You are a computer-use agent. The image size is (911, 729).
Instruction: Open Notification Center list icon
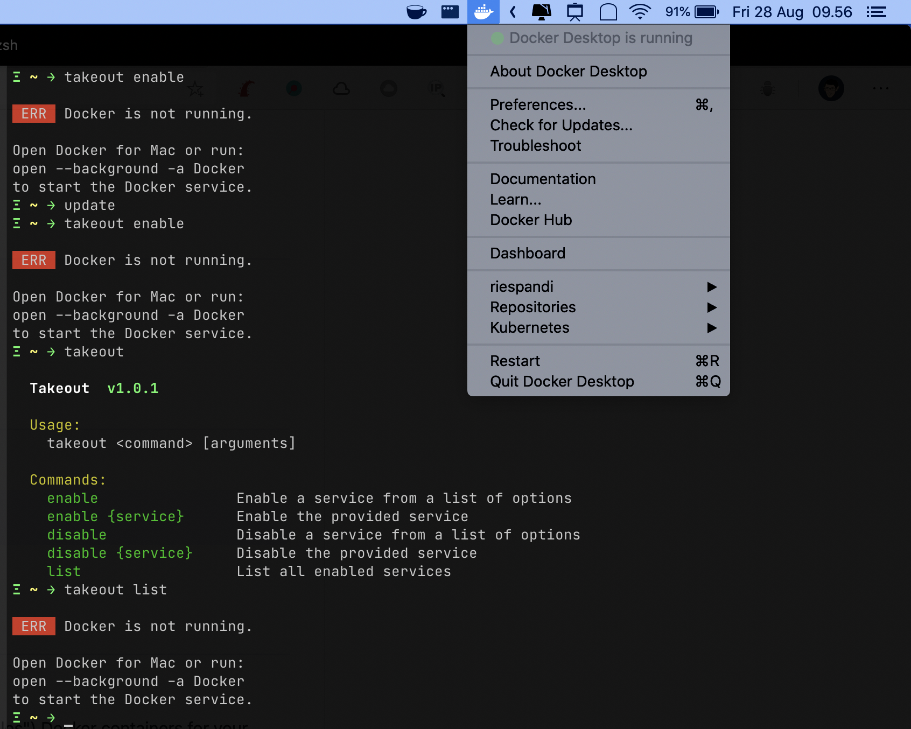pyautogui.click(x=877, y=12)
